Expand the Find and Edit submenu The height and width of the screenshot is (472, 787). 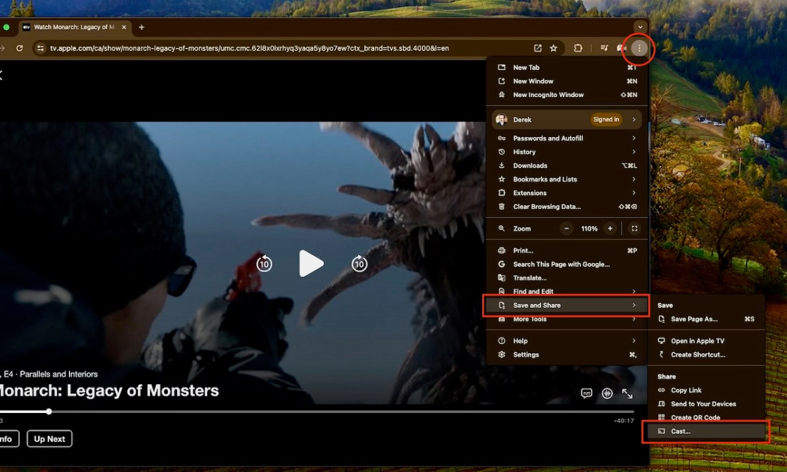tap(567, 292)
